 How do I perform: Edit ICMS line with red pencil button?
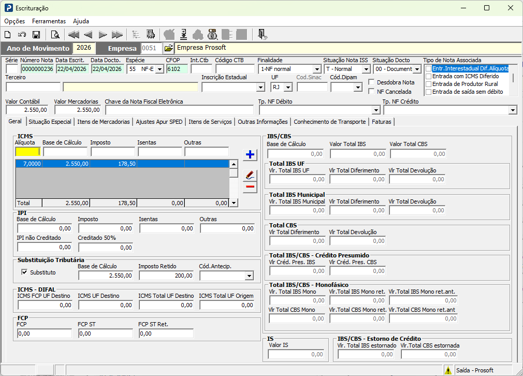click(x=250, y=175)
